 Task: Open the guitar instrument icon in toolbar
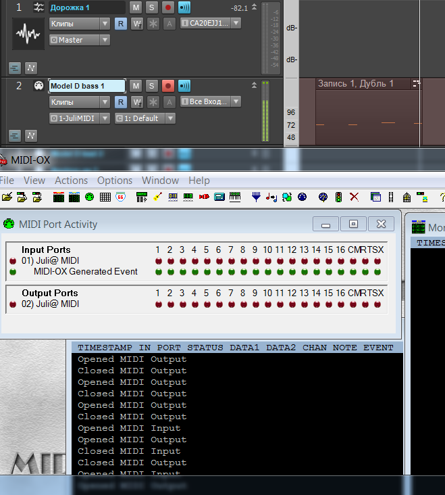pyautogui.click(x=157, y=197)
